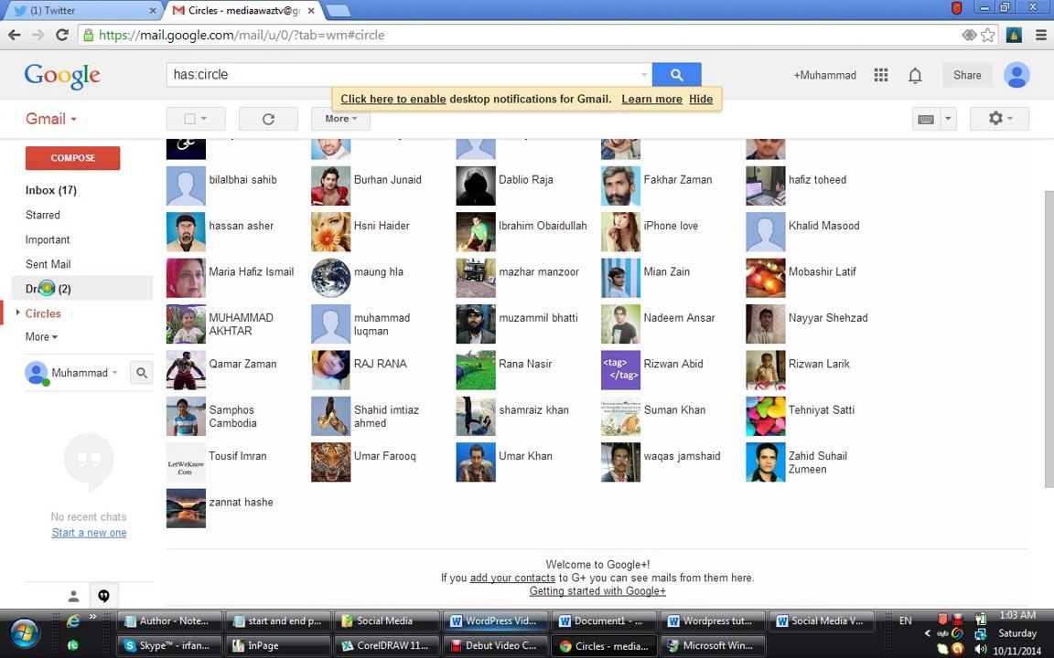Screen dimensions: 1054x658
Task: Open the Windows Start button
Action: 23,632
